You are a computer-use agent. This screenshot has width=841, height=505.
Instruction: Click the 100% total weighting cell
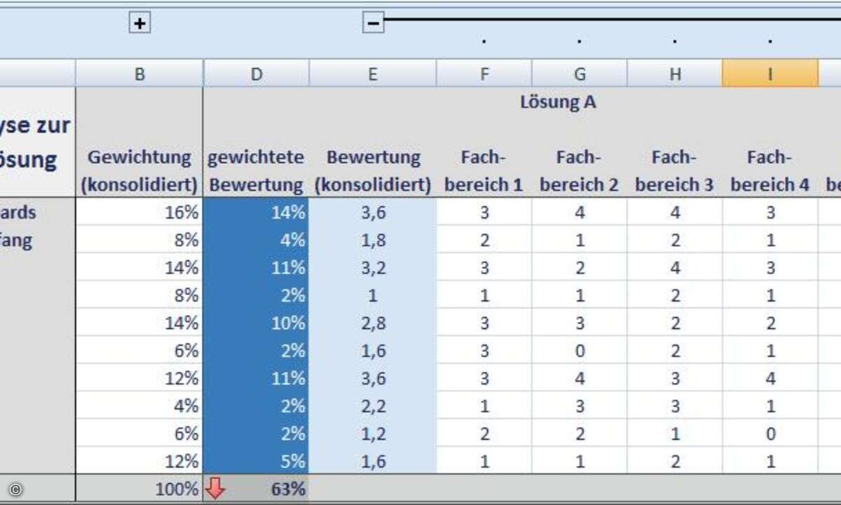point(139,489)
